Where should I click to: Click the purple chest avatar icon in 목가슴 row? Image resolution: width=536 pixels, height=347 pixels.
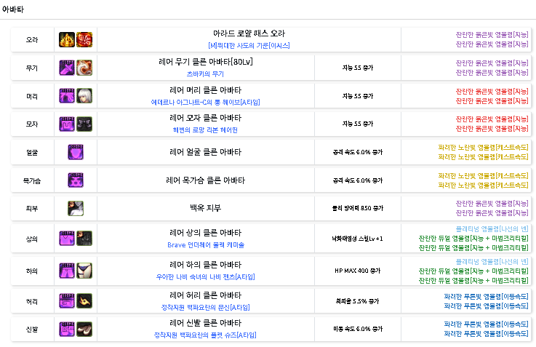pos(76,180)
